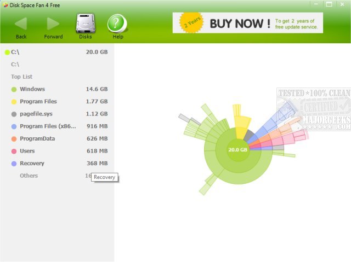Click the Back arrow icon
Image resolution: width=351 pixels, height=262 pixels.
tap(21, 24)
